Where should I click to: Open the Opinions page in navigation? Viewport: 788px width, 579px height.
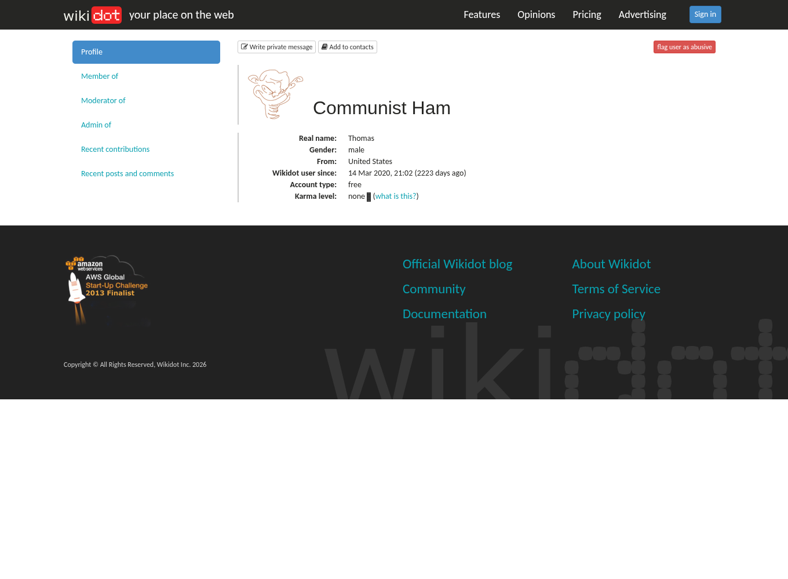tap(536, 14)
